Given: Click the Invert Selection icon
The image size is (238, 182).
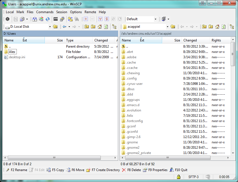Looking at the screenshot, I should click(x=107, y=19).
